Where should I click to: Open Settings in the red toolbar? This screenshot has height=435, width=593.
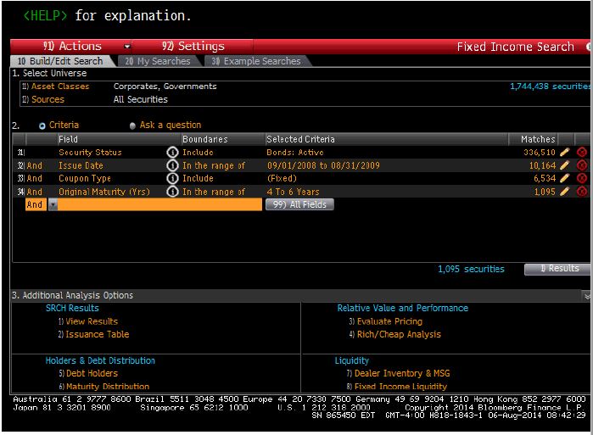(193, 47)
